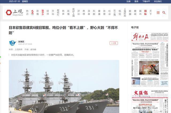Open the red hamburger menu icon
Screen dimensions: 171x113
coord(158,13)
